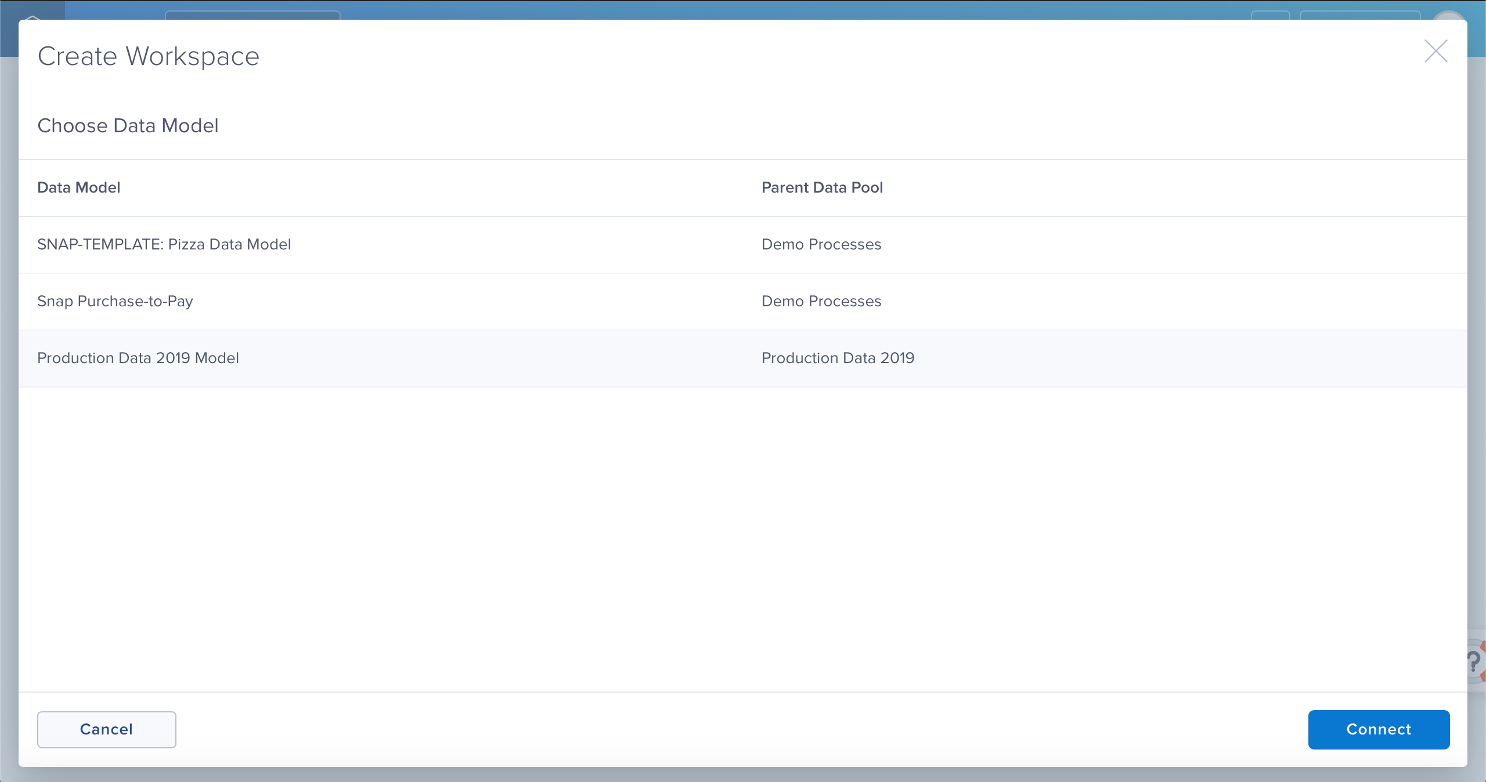Image resolution: width=1486 pixels, height=782 pixels.
Task: Click the wide top-bar button near avatar
Action: pos(1359,15)
